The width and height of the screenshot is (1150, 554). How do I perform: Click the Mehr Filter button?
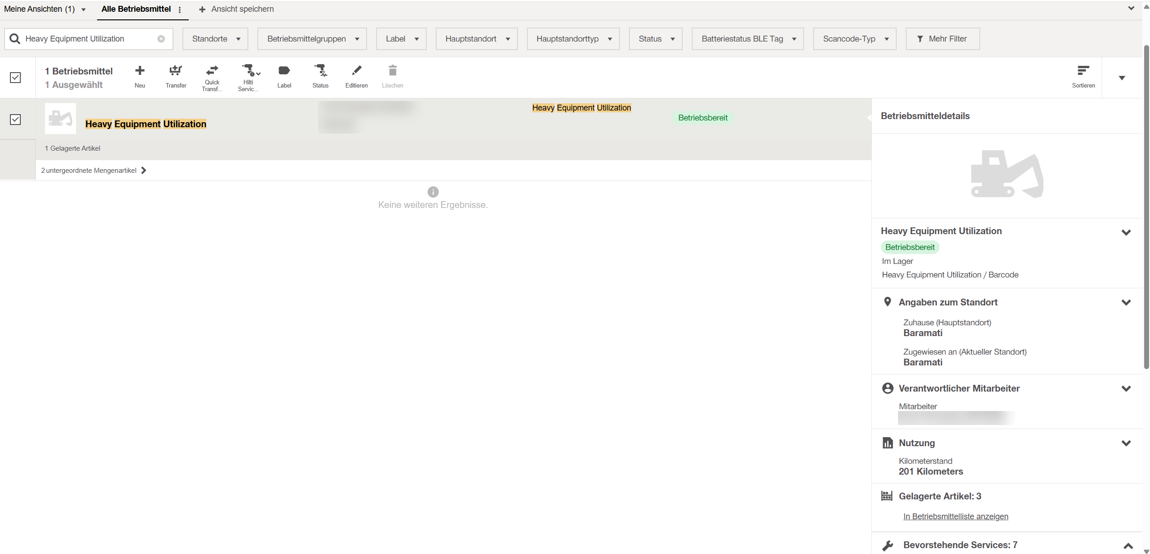[x=942, y=39]
